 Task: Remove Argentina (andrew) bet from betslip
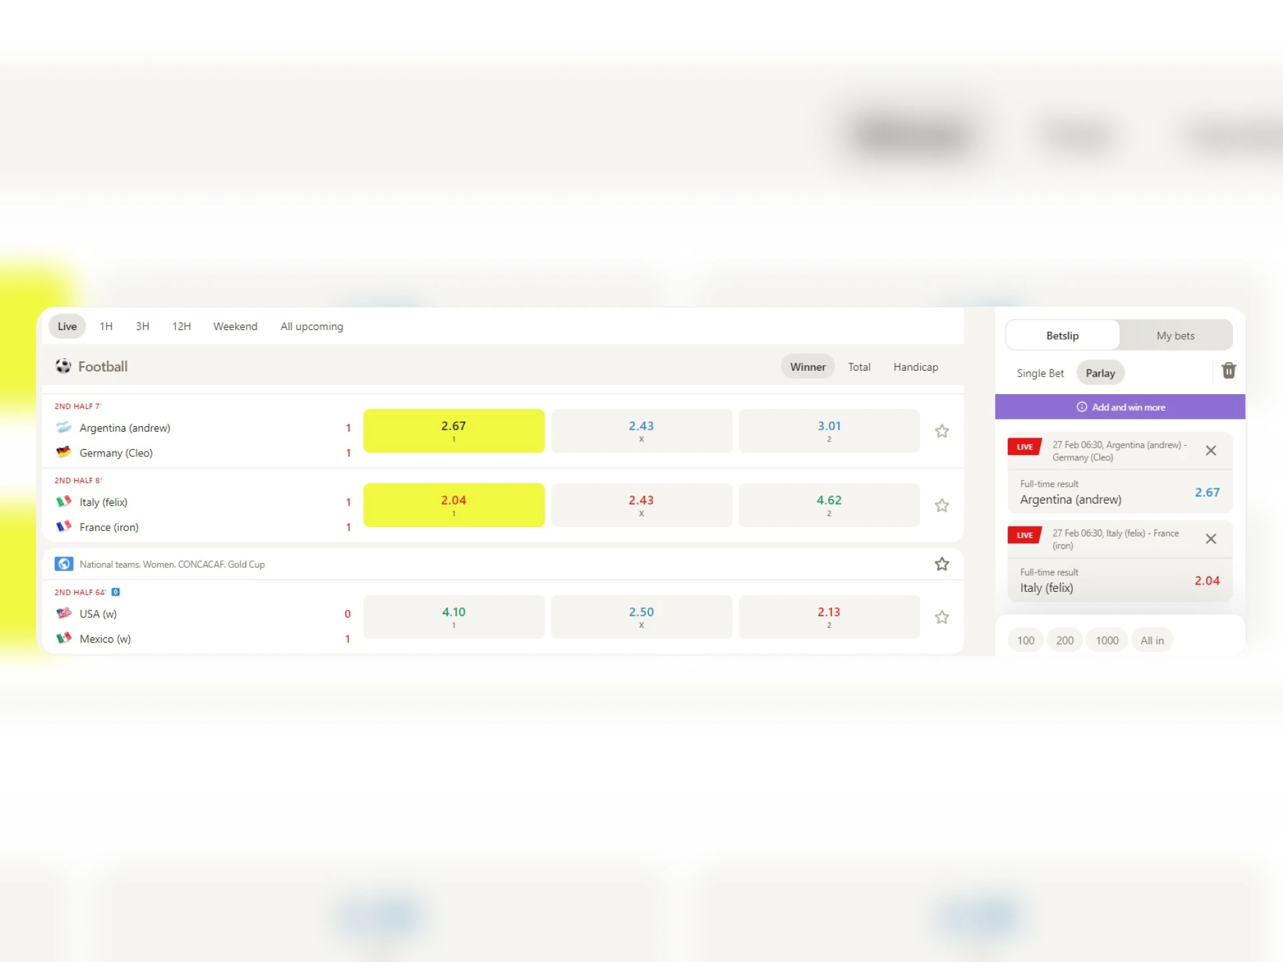click(x=1210, y=450)
